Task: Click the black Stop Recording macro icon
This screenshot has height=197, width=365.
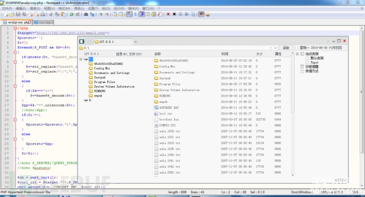Action: click(x=174, y=14)
